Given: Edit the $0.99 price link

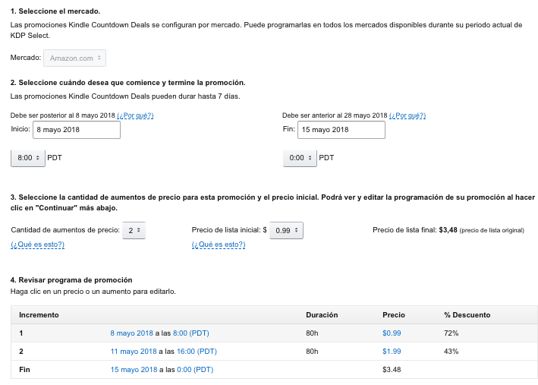Looking at the screenshot, I should [392, 333].
